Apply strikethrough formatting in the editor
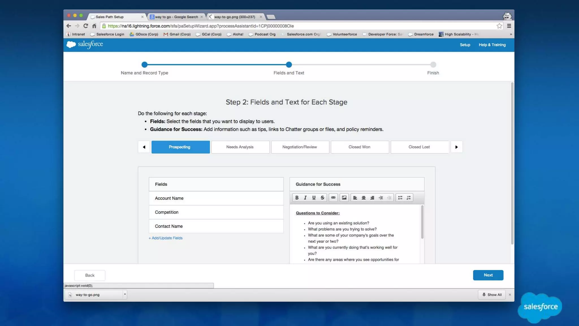Screen dimensions: 579x326 pos(322,198)
